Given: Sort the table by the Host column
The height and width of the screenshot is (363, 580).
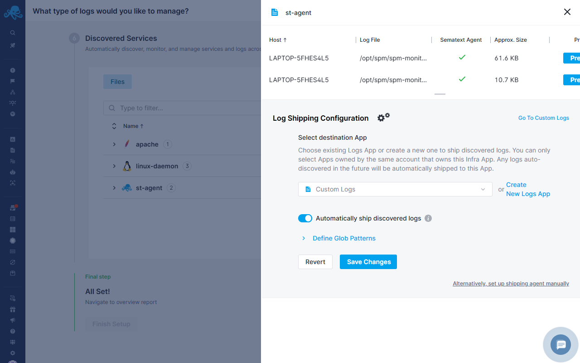Looking at the screenshot, I should (277, 40).
